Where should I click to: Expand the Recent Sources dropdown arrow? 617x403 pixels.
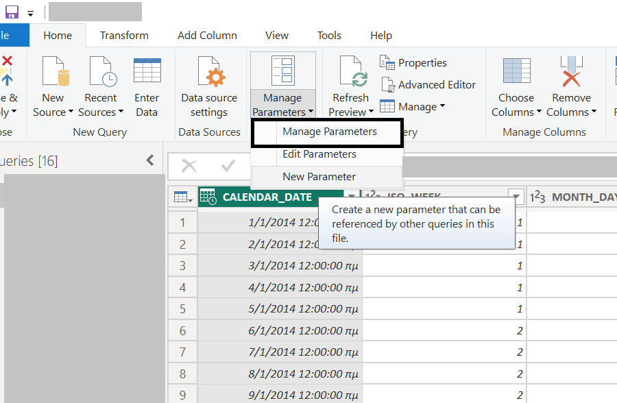point(121,112)
